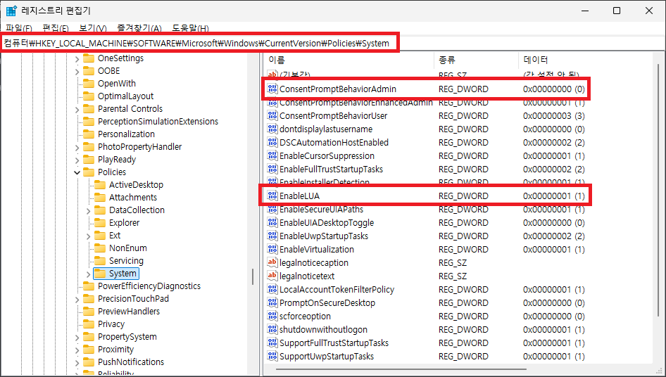Open the 파일(F) menu
Screen dimensions: 666x377
pos(19,28)
